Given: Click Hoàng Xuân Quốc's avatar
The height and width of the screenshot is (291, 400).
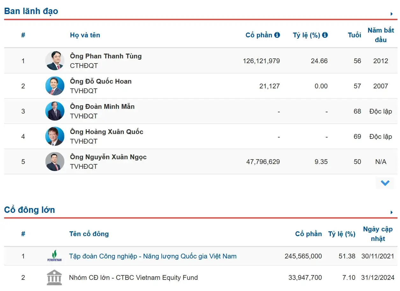Looking at the screenshot, I should tap(55, 136).
